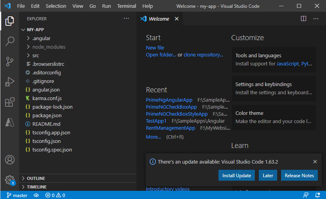
Task: Open recent TestApp1 project
Action: (156, 121)
